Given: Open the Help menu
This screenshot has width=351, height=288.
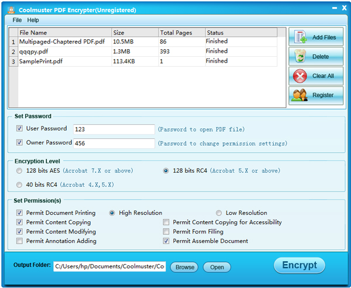Looking at the screenshot, I should coord(33,20).
